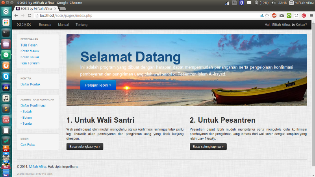This screenshot has height=177, width=315.
Task: Click the 2. Untuk Pesantren heading
Action: coord(222,120)
